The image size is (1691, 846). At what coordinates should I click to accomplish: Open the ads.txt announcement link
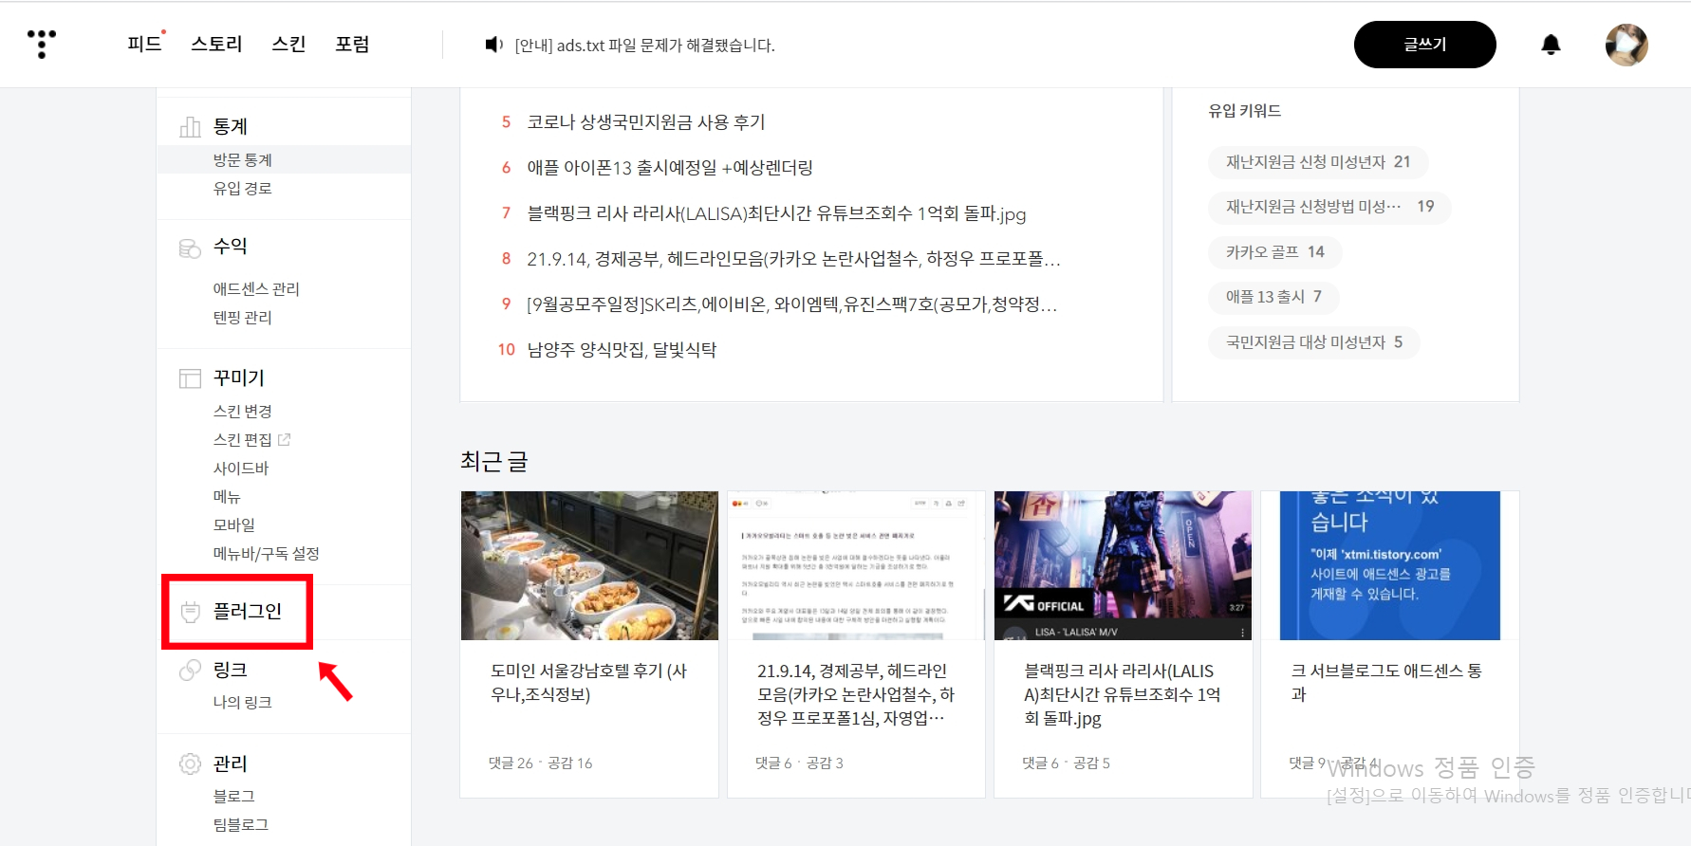coord(644,45)
